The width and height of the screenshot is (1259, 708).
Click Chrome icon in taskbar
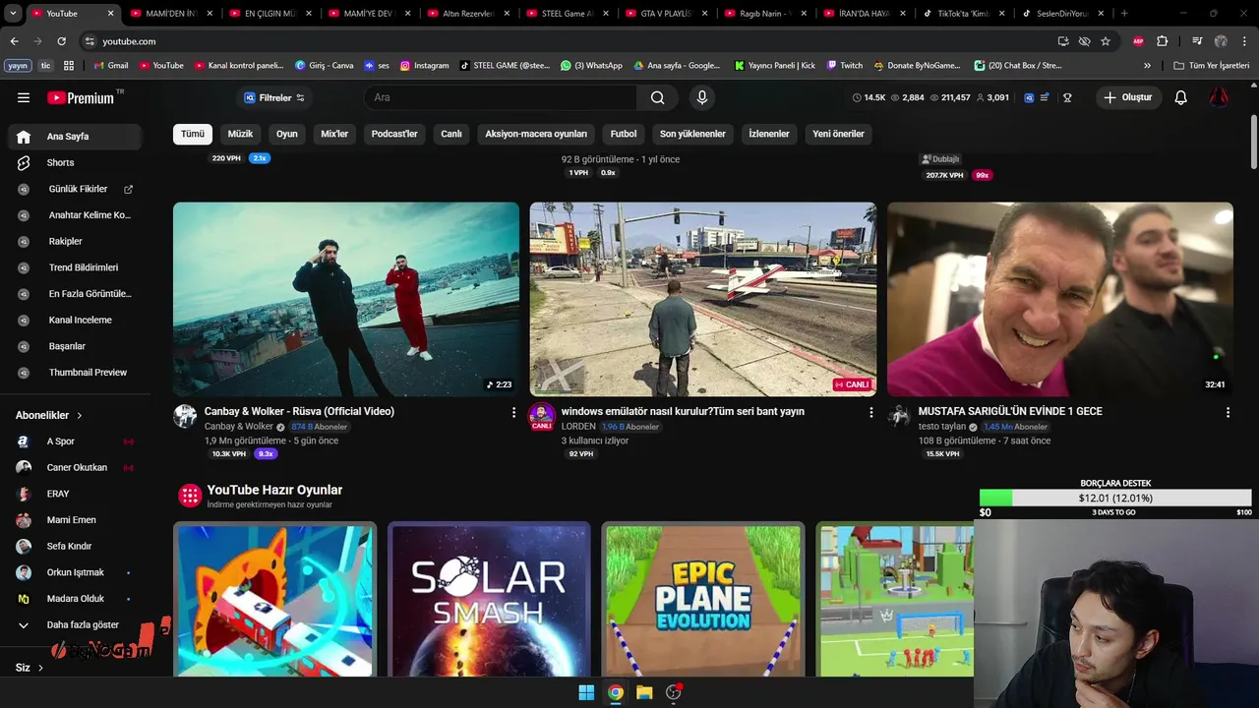click(615, 692)
